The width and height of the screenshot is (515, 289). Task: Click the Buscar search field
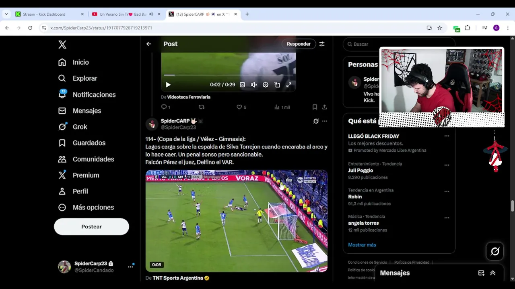click(398, 44)
